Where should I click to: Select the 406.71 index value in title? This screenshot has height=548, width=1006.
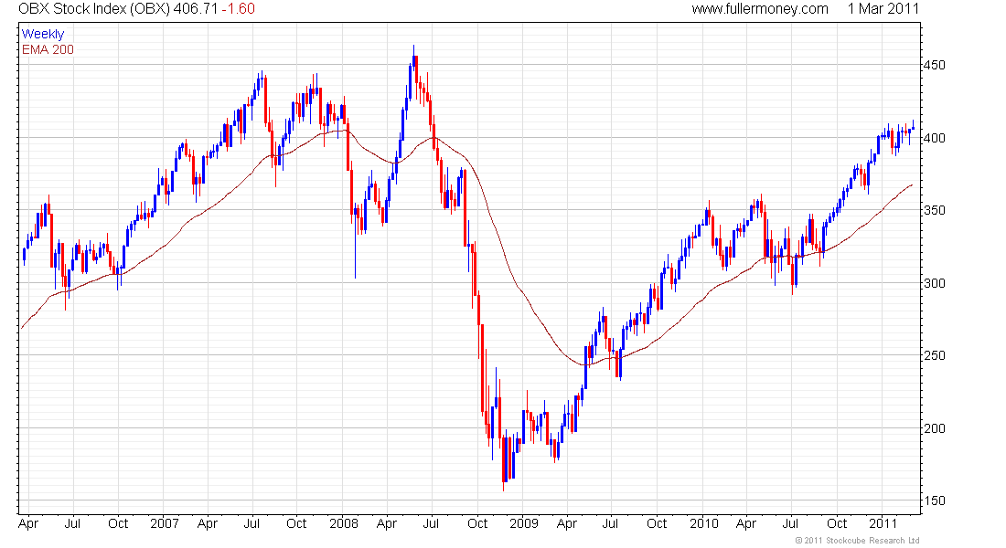195,9
